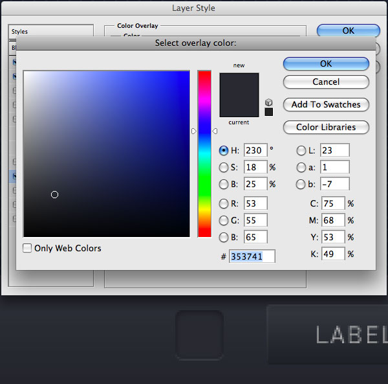Click the Lab a field showing 1

pyautogui.click(x=335, y=167)
